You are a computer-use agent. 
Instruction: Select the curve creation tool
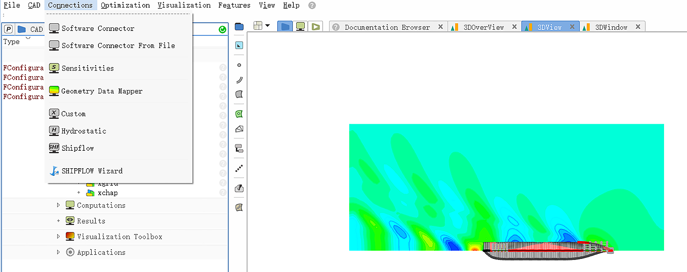point(239,80)
